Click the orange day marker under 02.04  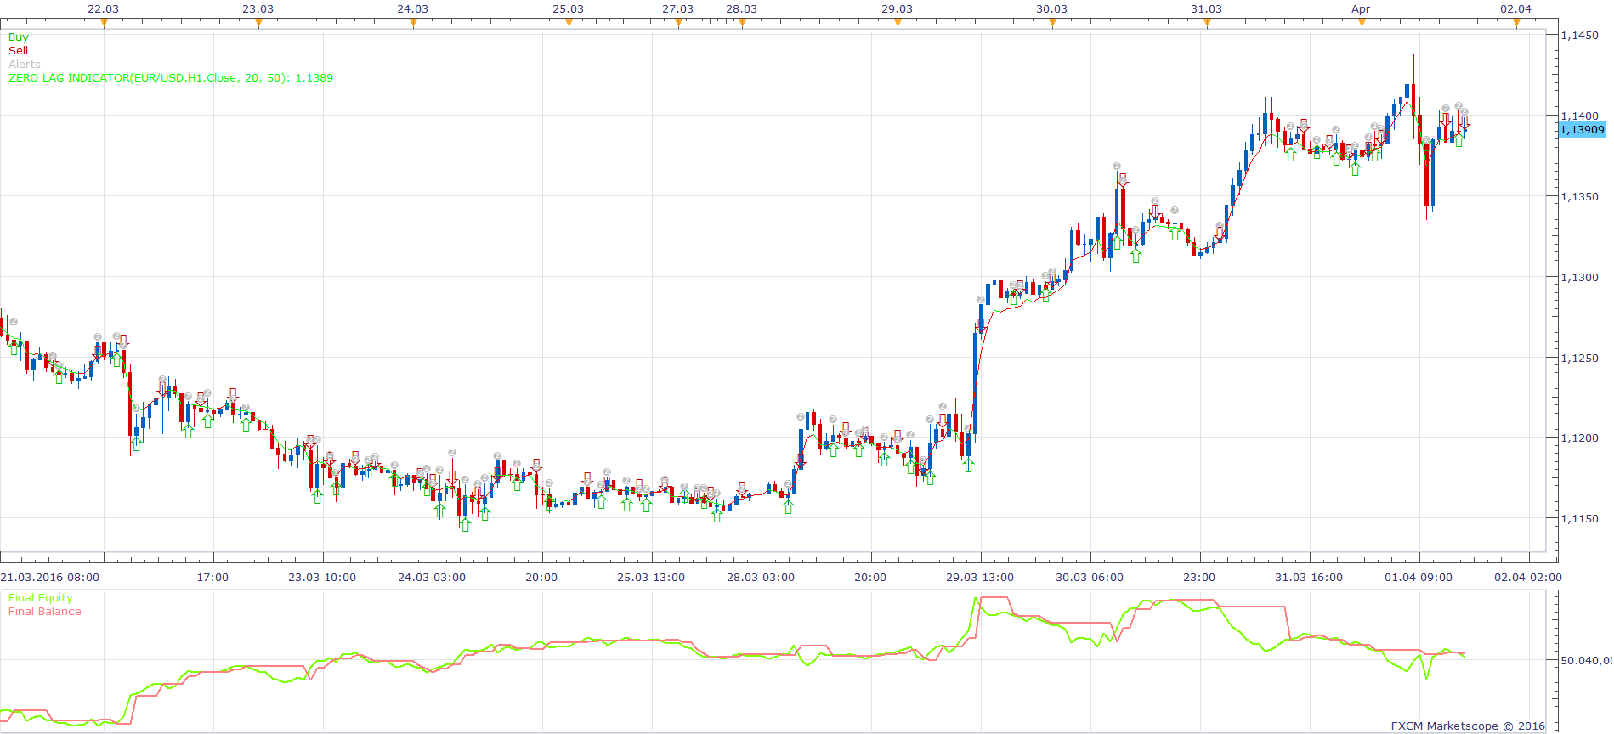click(x=1516, y=24)
